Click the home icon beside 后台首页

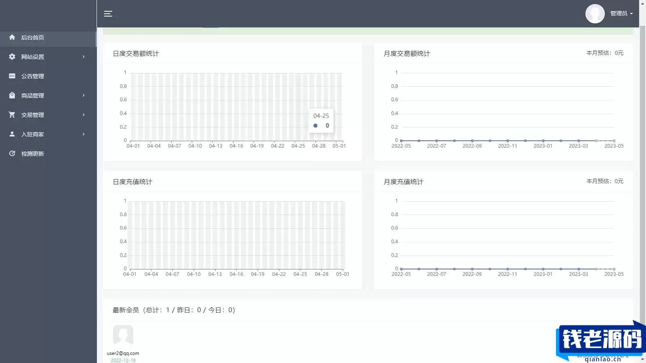point(12,37)
